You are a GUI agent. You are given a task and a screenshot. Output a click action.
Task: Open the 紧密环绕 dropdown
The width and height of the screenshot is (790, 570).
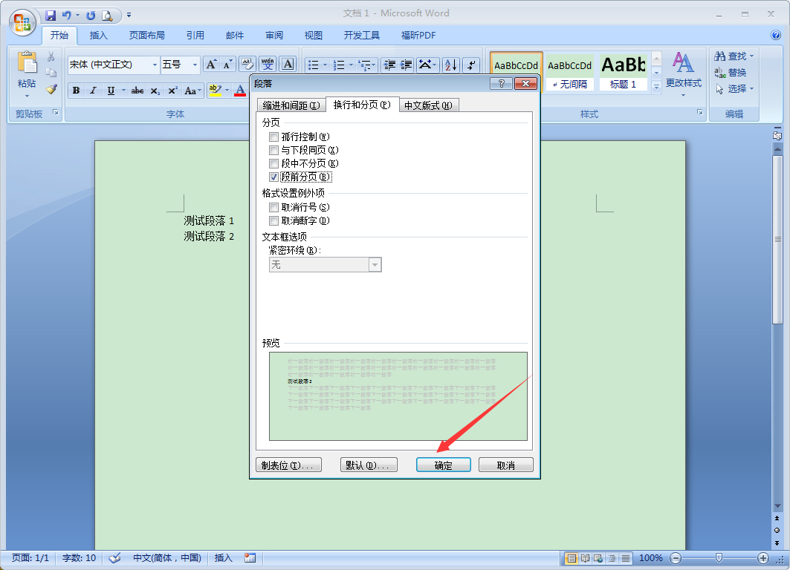[x=375, y=264]
